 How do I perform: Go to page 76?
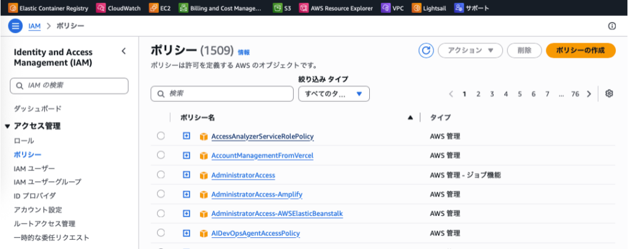point(575,94)
